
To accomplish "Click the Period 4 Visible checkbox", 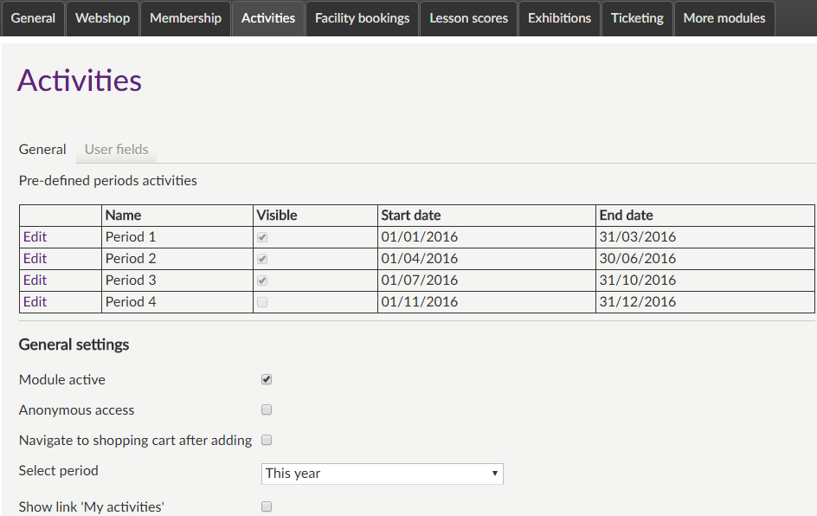I will coord(262,302).
